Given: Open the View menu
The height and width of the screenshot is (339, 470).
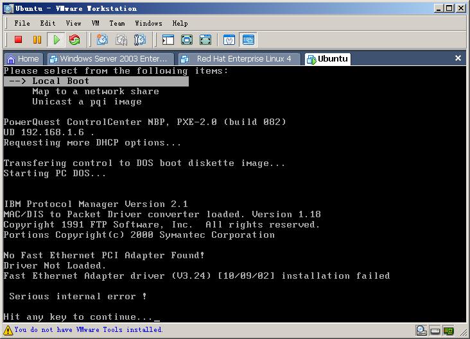Looking at the screenshot, I should [73, 23].
